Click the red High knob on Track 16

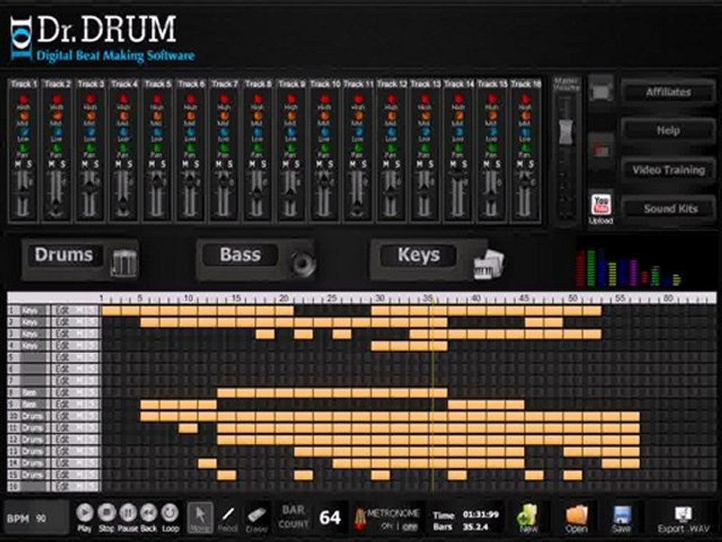(x=525, y=99)
